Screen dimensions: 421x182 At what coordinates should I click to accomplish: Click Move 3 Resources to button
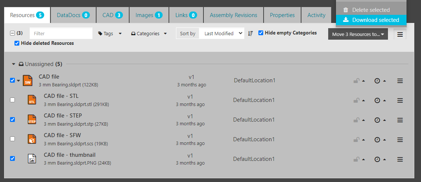pyautogui.click(x=358, y=34)
